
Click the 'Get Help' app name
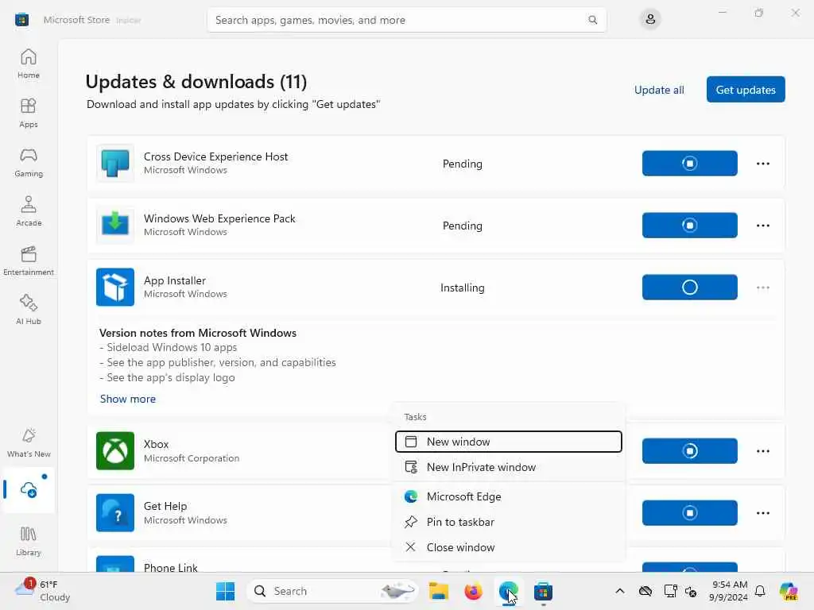(x=165, y=506)
